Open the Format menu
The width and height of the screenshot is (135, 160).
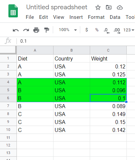(96, 17)
